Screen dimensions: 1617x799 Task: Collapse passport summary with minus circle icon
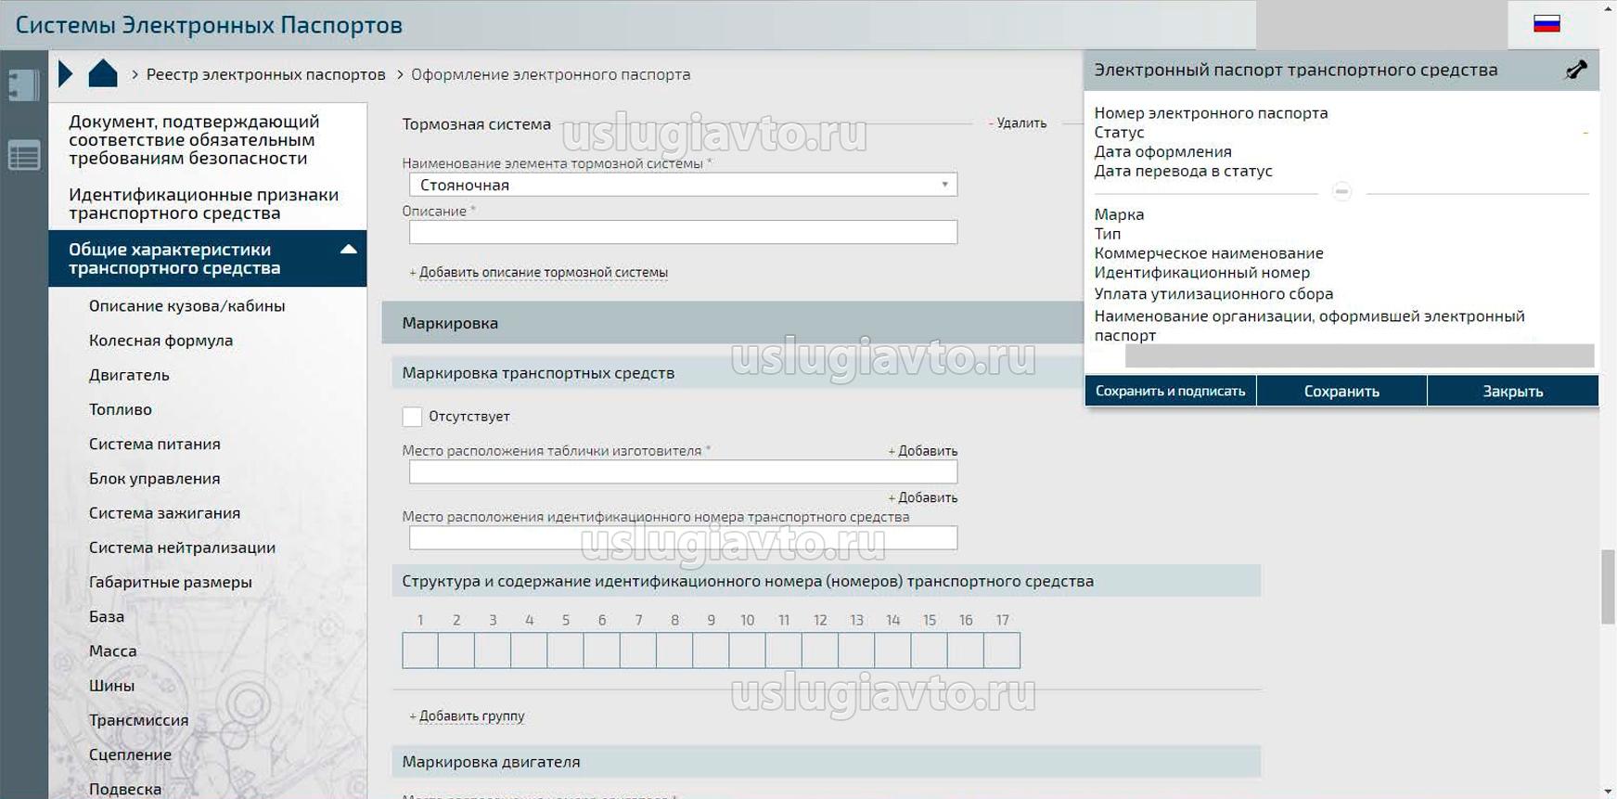tap(1341, 192)
